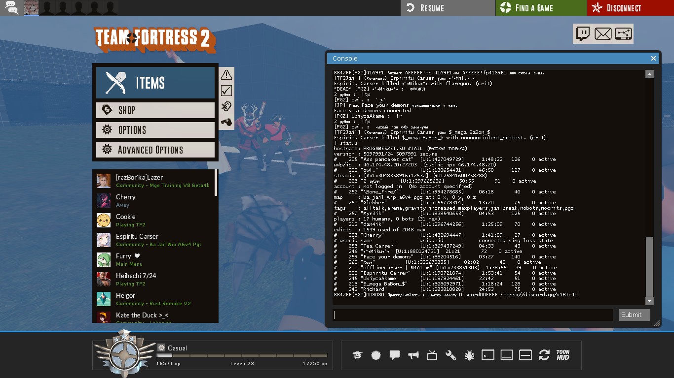
Task: Select friend Furry in Main Menu
Action: (155, 260)
